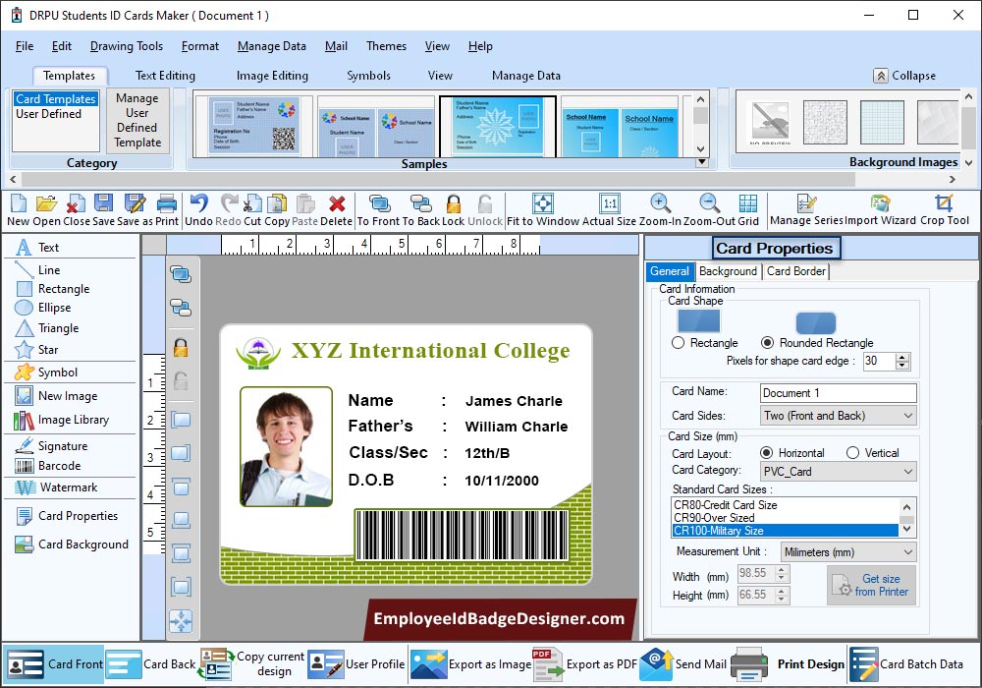982x688 pixels.
Task: Open the Themes menu
Action: 386,46
